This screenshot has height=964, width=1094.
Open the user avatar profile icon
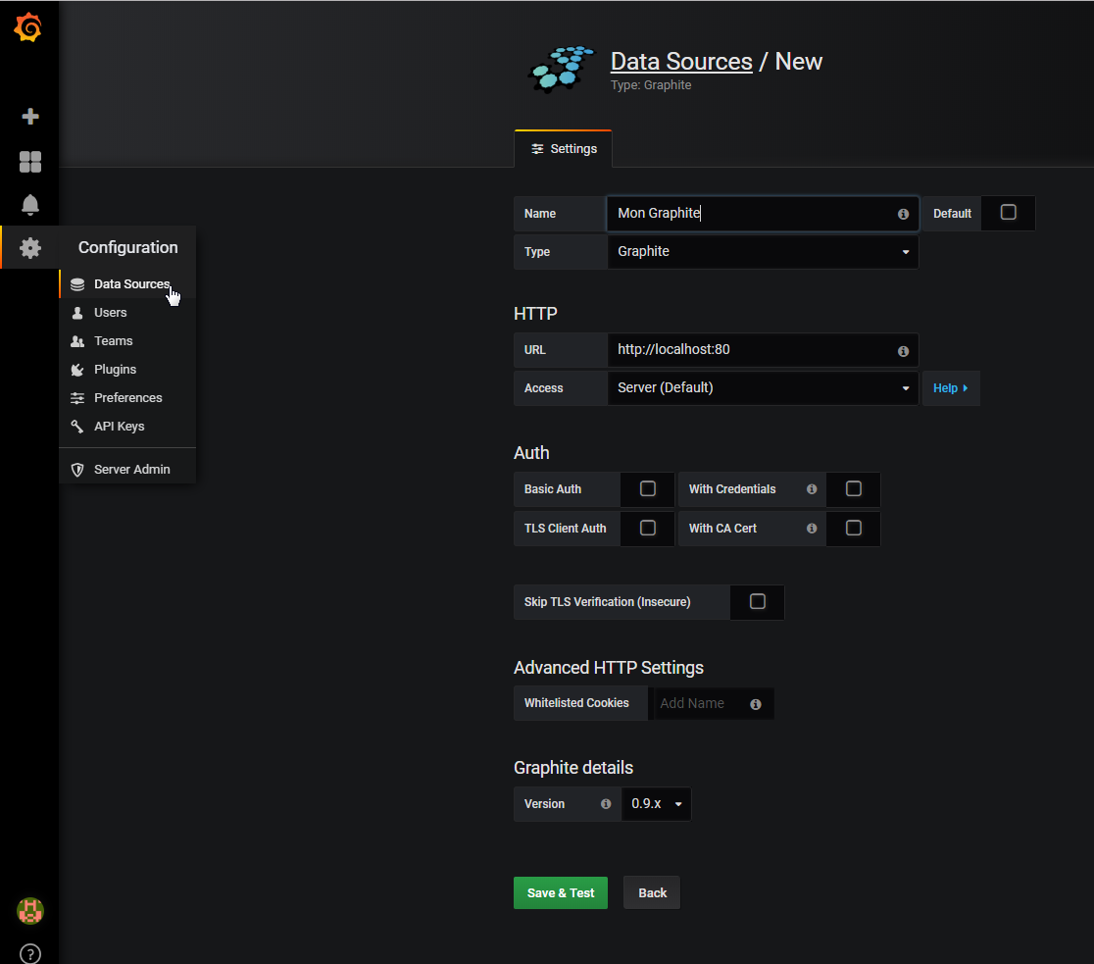pyautogui.click(x=30, y=911)
